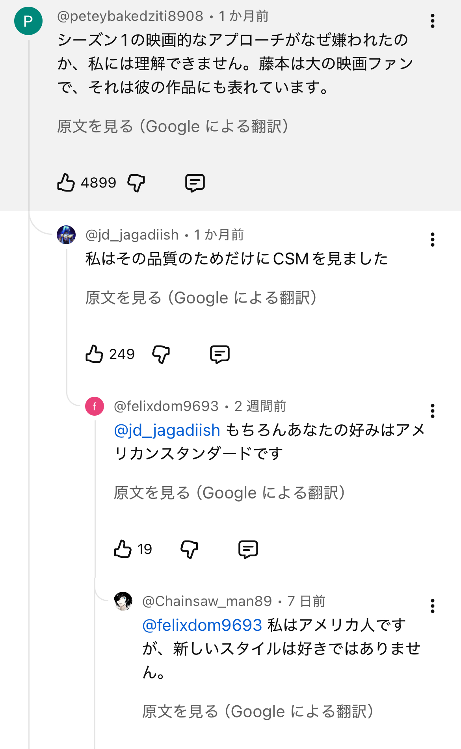461x749 pixels.
Task: Open options menu for @jd_jagadiish reply
Action: pyautogui.click(x=433, y=240)
